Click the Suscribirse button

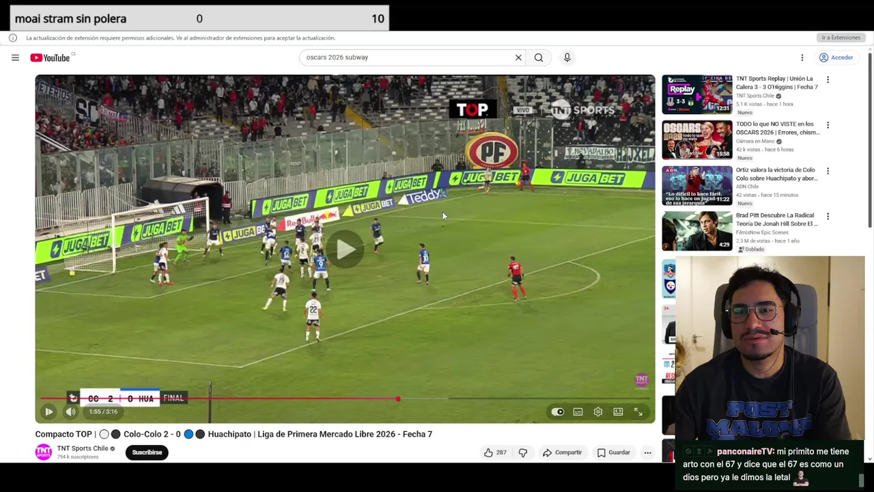[x=147, y=452]
